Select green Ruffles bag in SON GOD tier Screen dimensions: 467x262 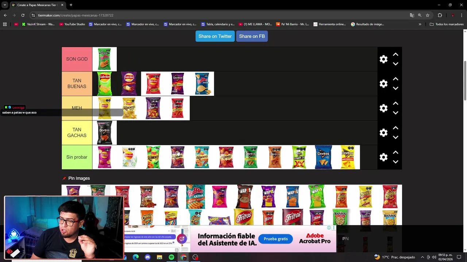pyautogui.click(x=104, y=59)
